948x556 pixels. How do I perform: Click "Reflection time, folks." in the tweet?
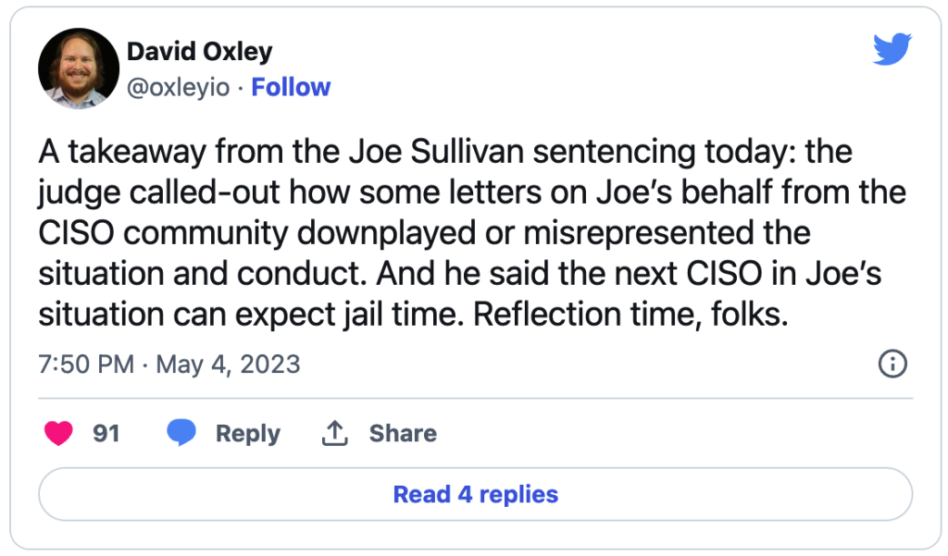[x=630, y=314]
